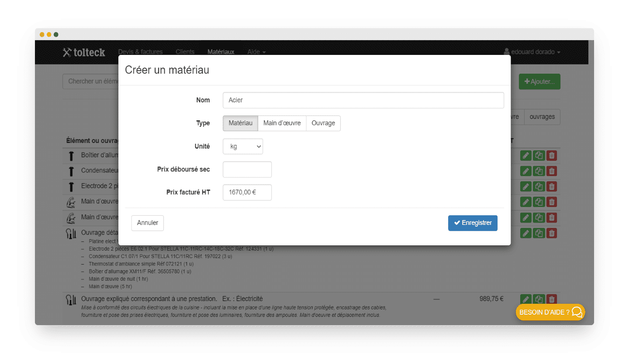Edit the Ouvrage détaillé row with pencil icon
This screenshot has width=629, height=353.
click(x=526, y=233)
